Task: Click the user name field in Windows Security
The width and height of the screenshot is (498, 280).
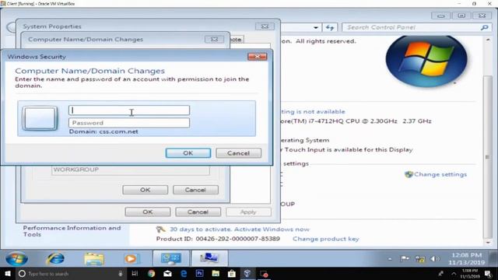Action: point(129,110)
